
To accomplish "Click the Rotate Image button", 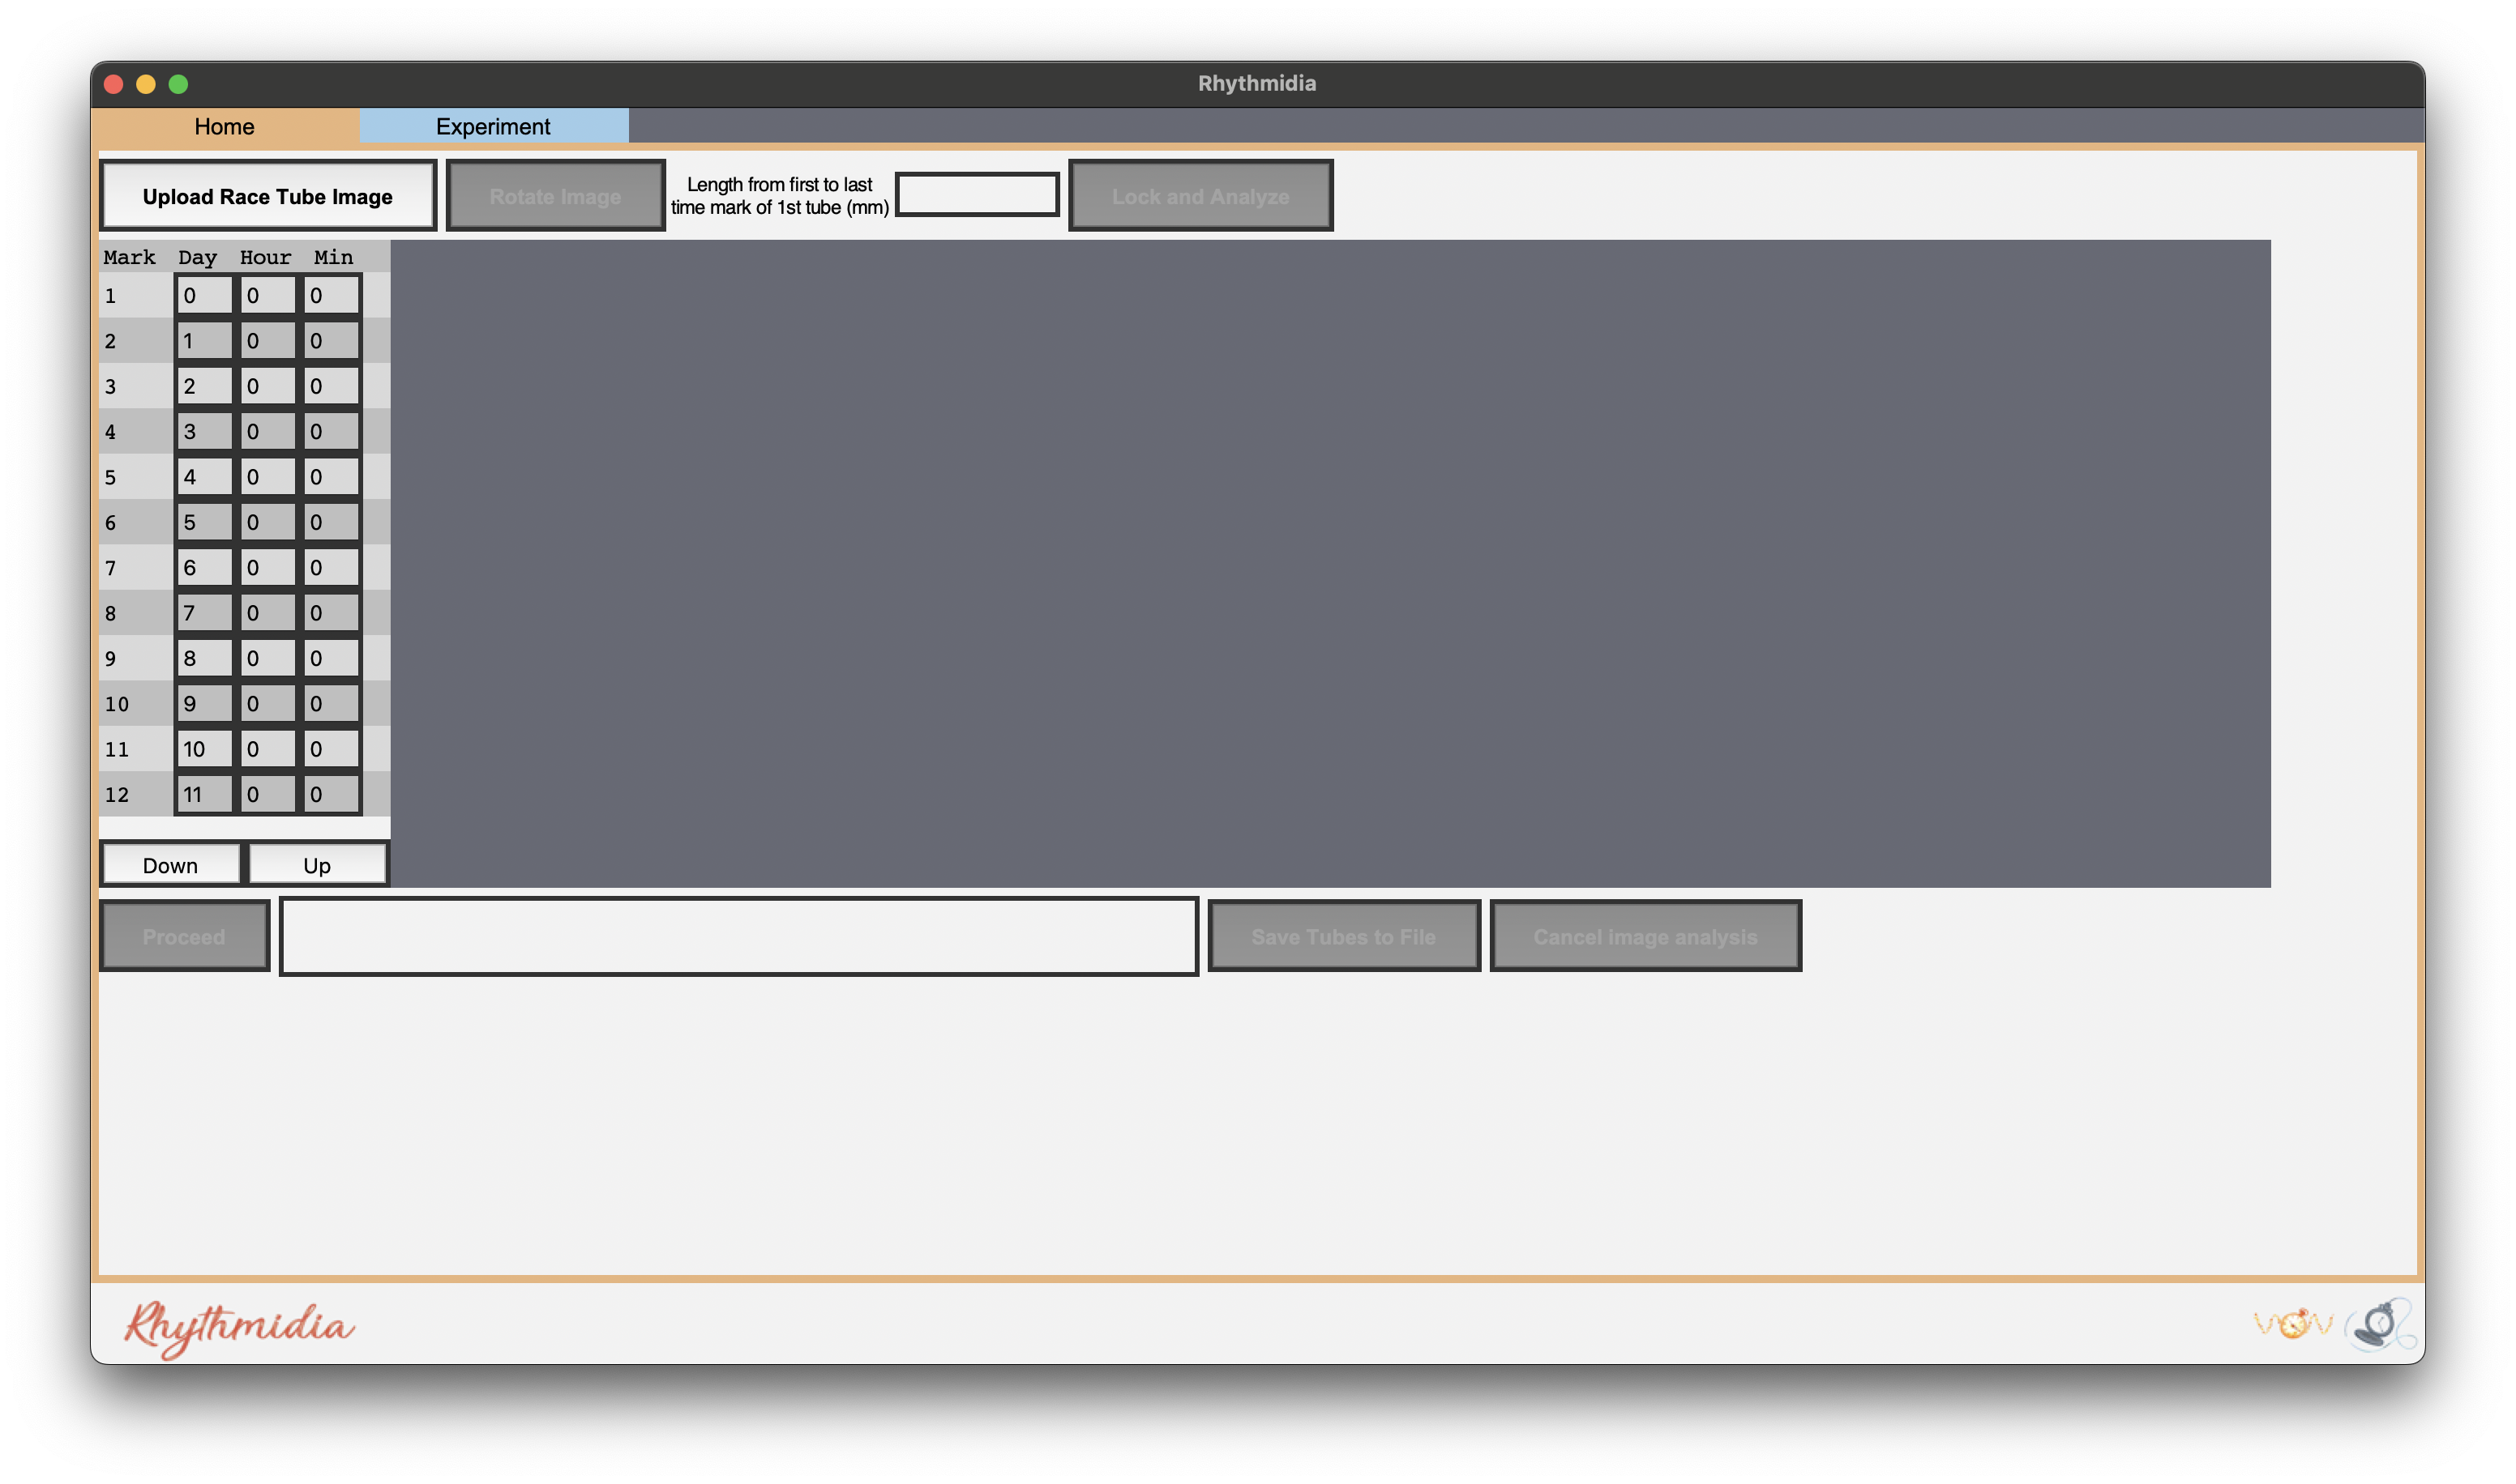I will click(x=555, y=196).
